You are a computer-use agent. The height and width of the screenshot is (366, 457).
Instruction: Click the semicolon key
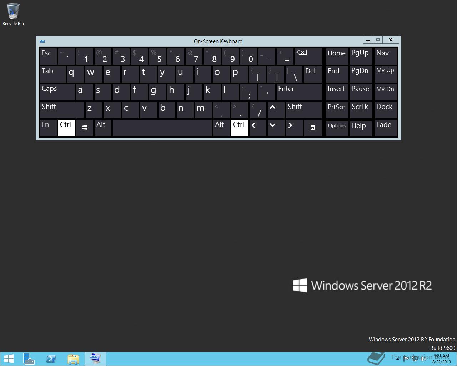coord(248,92)
